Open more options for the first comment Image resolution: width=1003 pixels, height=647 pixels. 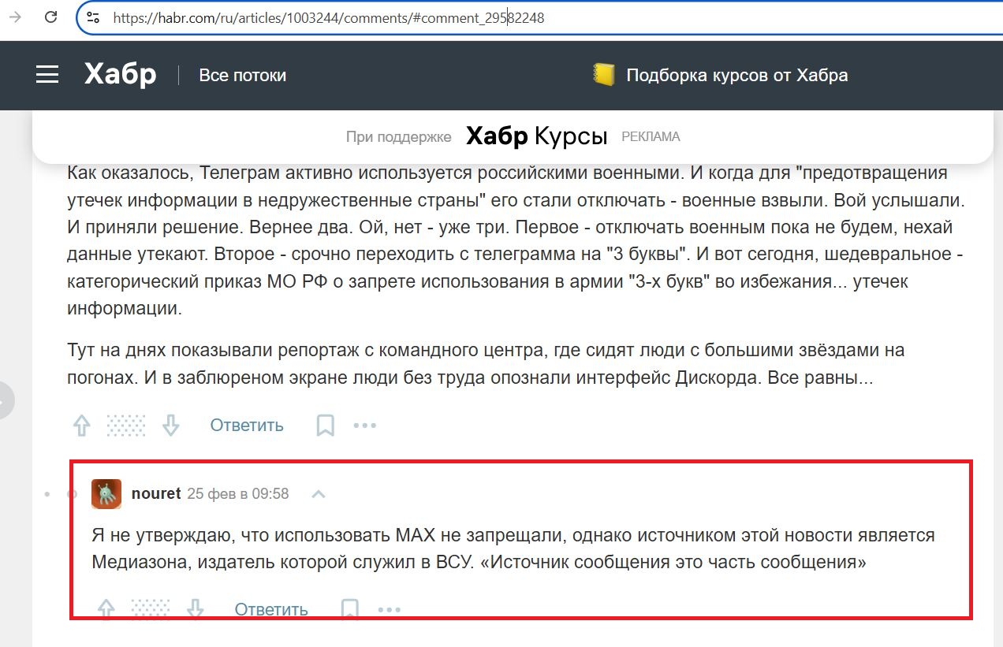tap(365, 426)
